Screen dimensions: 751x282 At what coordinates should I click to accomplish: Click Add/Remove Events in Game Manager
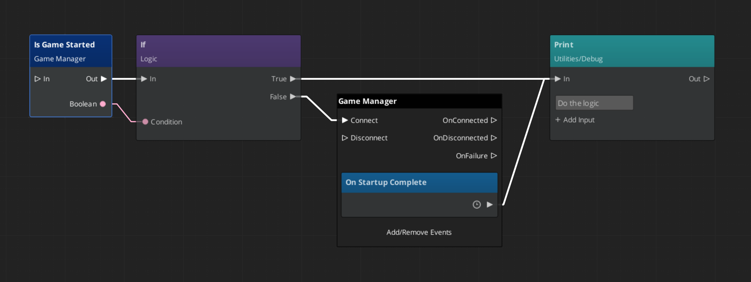419,232
